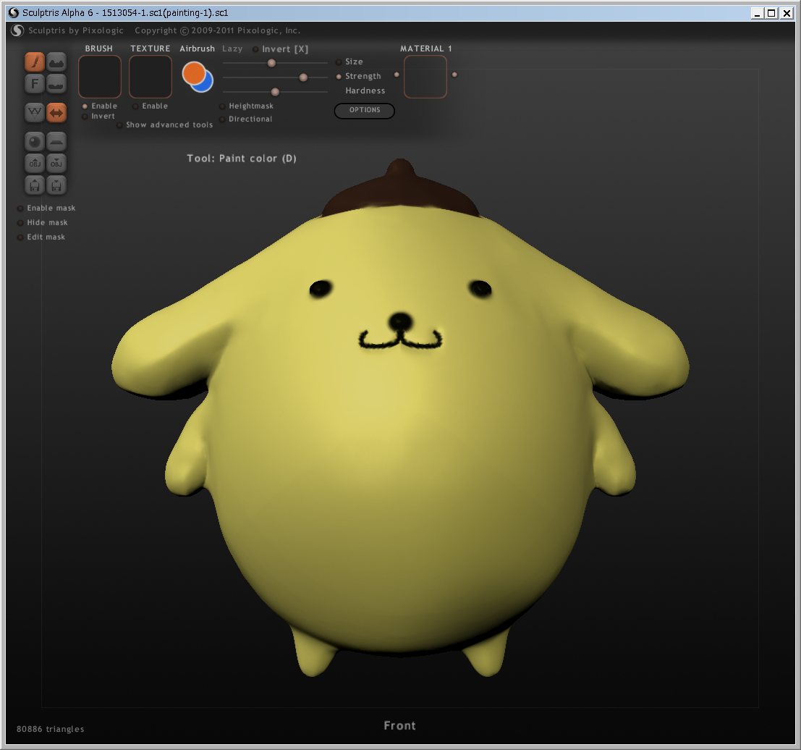The width and height of the screenshot is (801, 750).
Task: Select the Paint bump tool icon
Action: 56,62
